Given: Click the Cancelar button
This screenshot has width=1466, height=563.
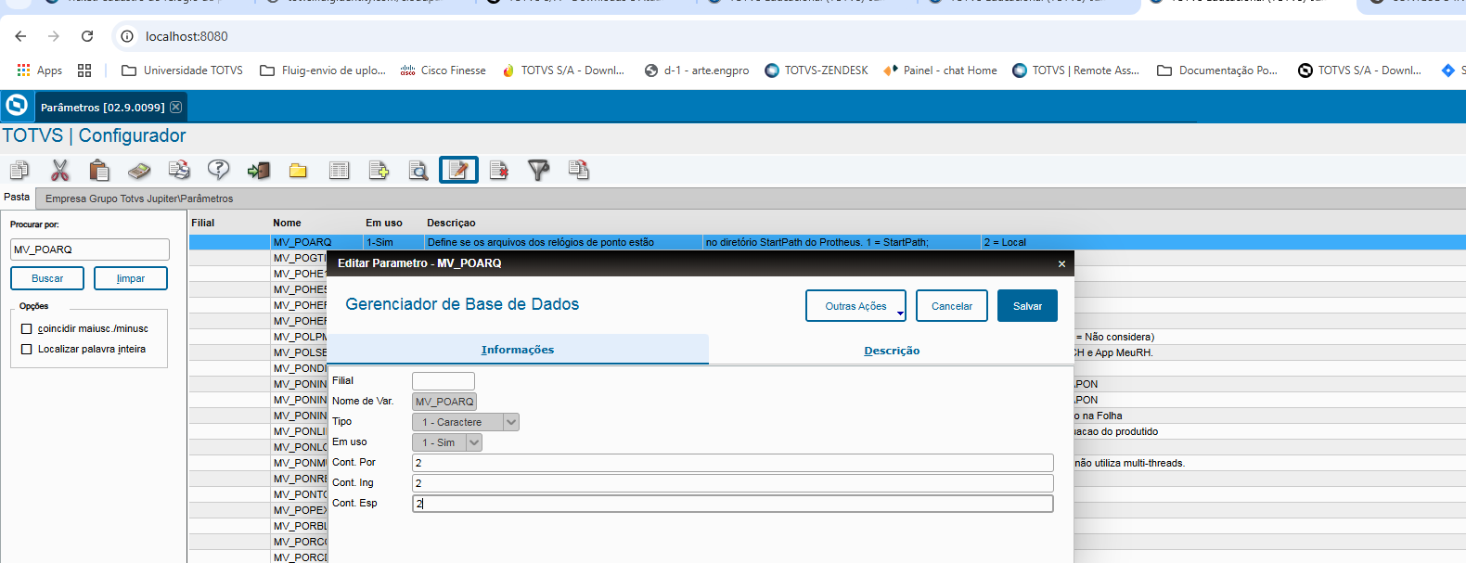Looking at the screenshot, I should (952, 306).
